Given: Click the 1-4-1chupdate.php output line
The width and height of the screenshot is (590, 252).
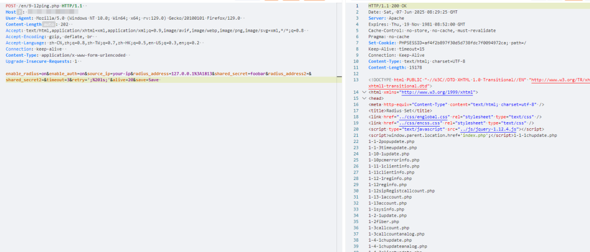Looking at the screenshot, I should [390, 240].
